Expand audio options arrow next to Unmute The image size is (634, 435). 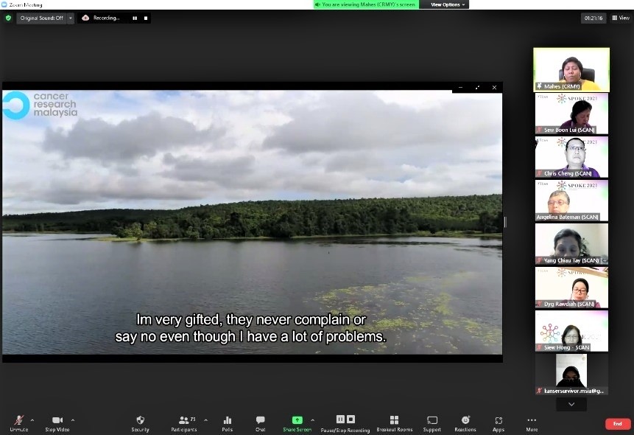point(33,420)
